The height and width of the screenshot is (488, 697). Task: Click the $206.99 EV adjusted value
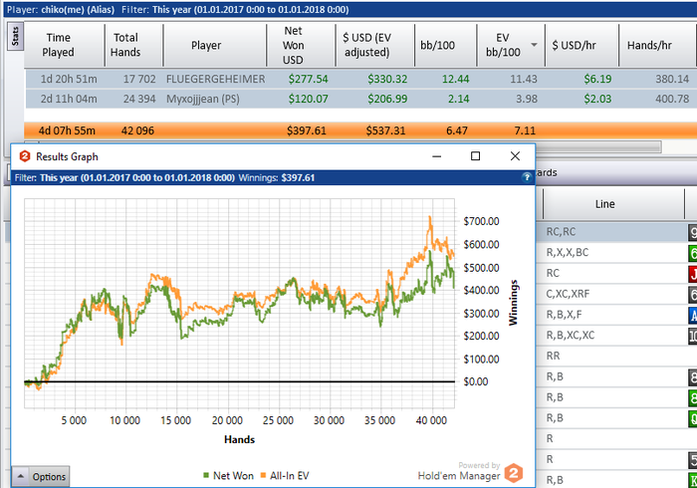click(387, 99)
